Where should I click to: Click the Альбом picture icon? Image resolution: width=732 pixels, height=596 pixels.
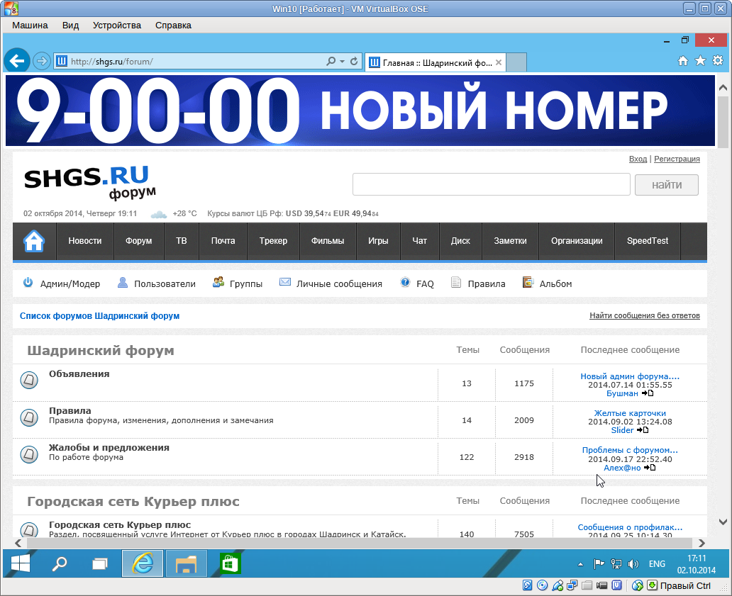pyautogui.click(x=528, y=282)
